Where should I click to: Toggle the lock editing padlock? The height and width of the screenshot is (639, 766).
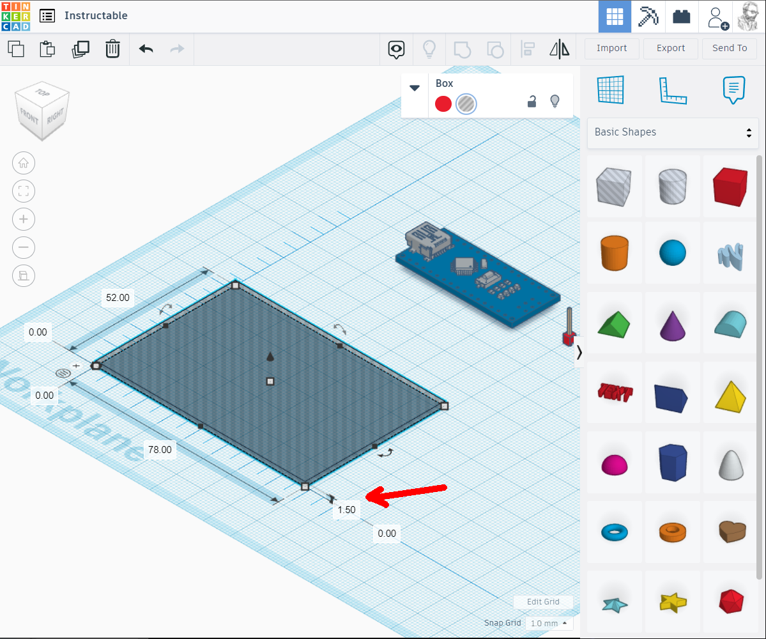(532, 102)
